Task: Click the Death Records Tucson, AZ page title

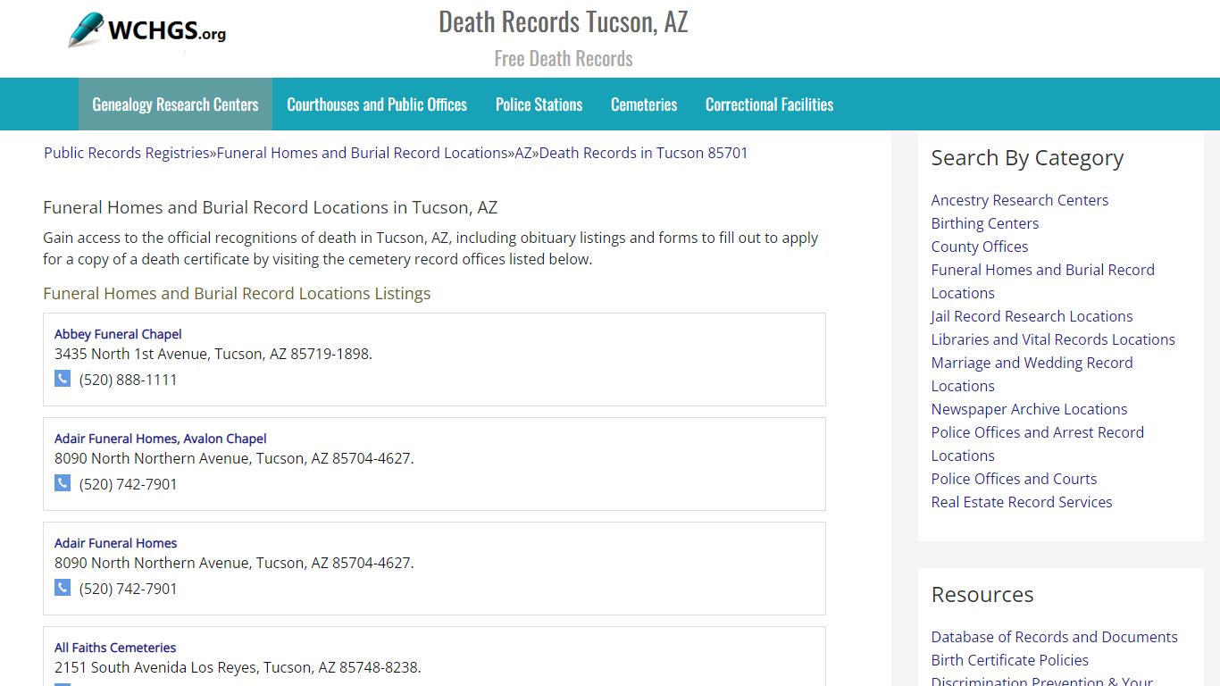Action: (x=564, y=21)
